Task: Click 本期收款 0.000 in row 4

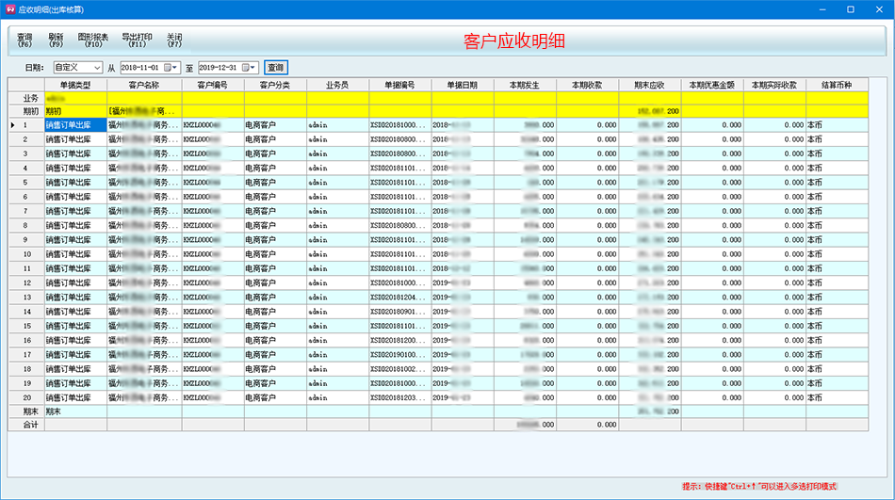Action: [587, 169]
